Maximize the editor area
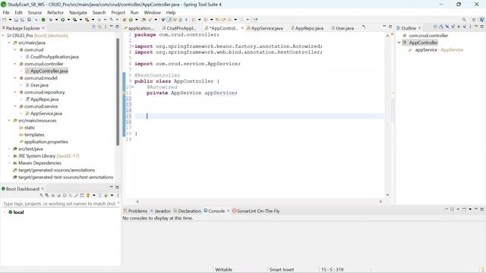 [390, 27]
